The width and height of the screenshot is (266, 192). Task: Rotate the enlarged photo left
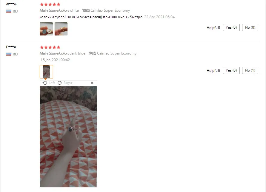[49, 83]
